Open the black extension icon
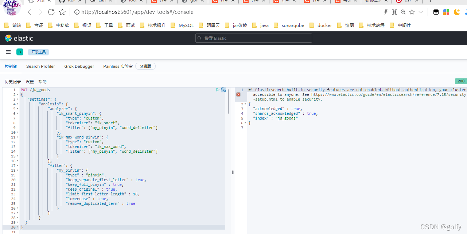 [x=436, y=12]
